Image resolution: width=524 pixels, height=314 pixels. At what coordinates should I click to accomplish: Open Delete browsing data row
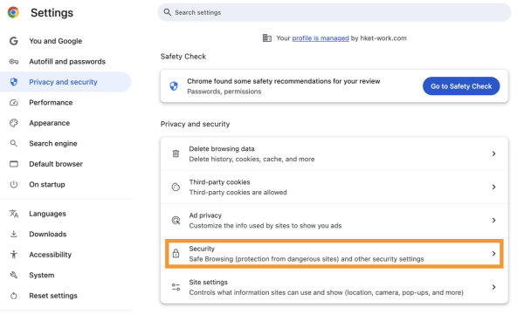coord(334,154)
